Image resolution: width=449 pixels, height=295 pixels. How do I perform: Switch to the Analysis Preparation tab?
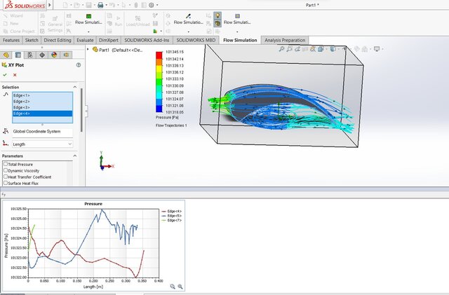(285, 40)
